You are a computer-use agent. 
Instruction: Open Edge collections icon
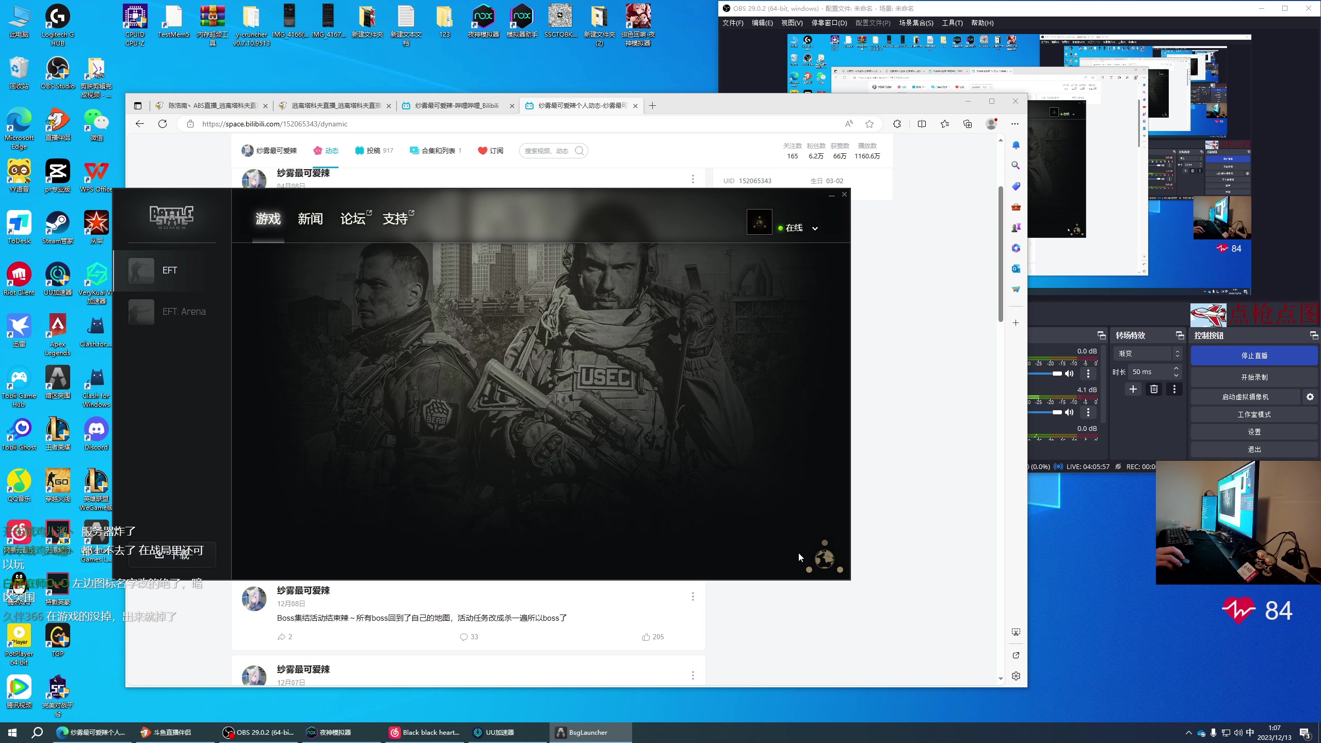click(x=968, y=124)
